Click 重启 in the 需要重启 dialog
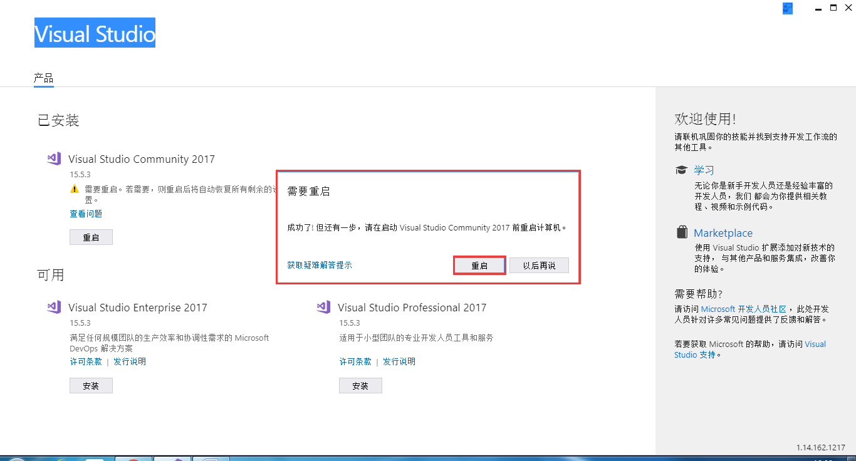 coord(479,265)
